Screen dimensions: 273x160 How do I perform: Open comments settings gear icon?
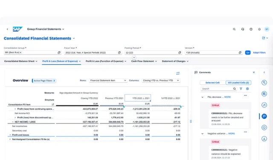click(247, 89)
